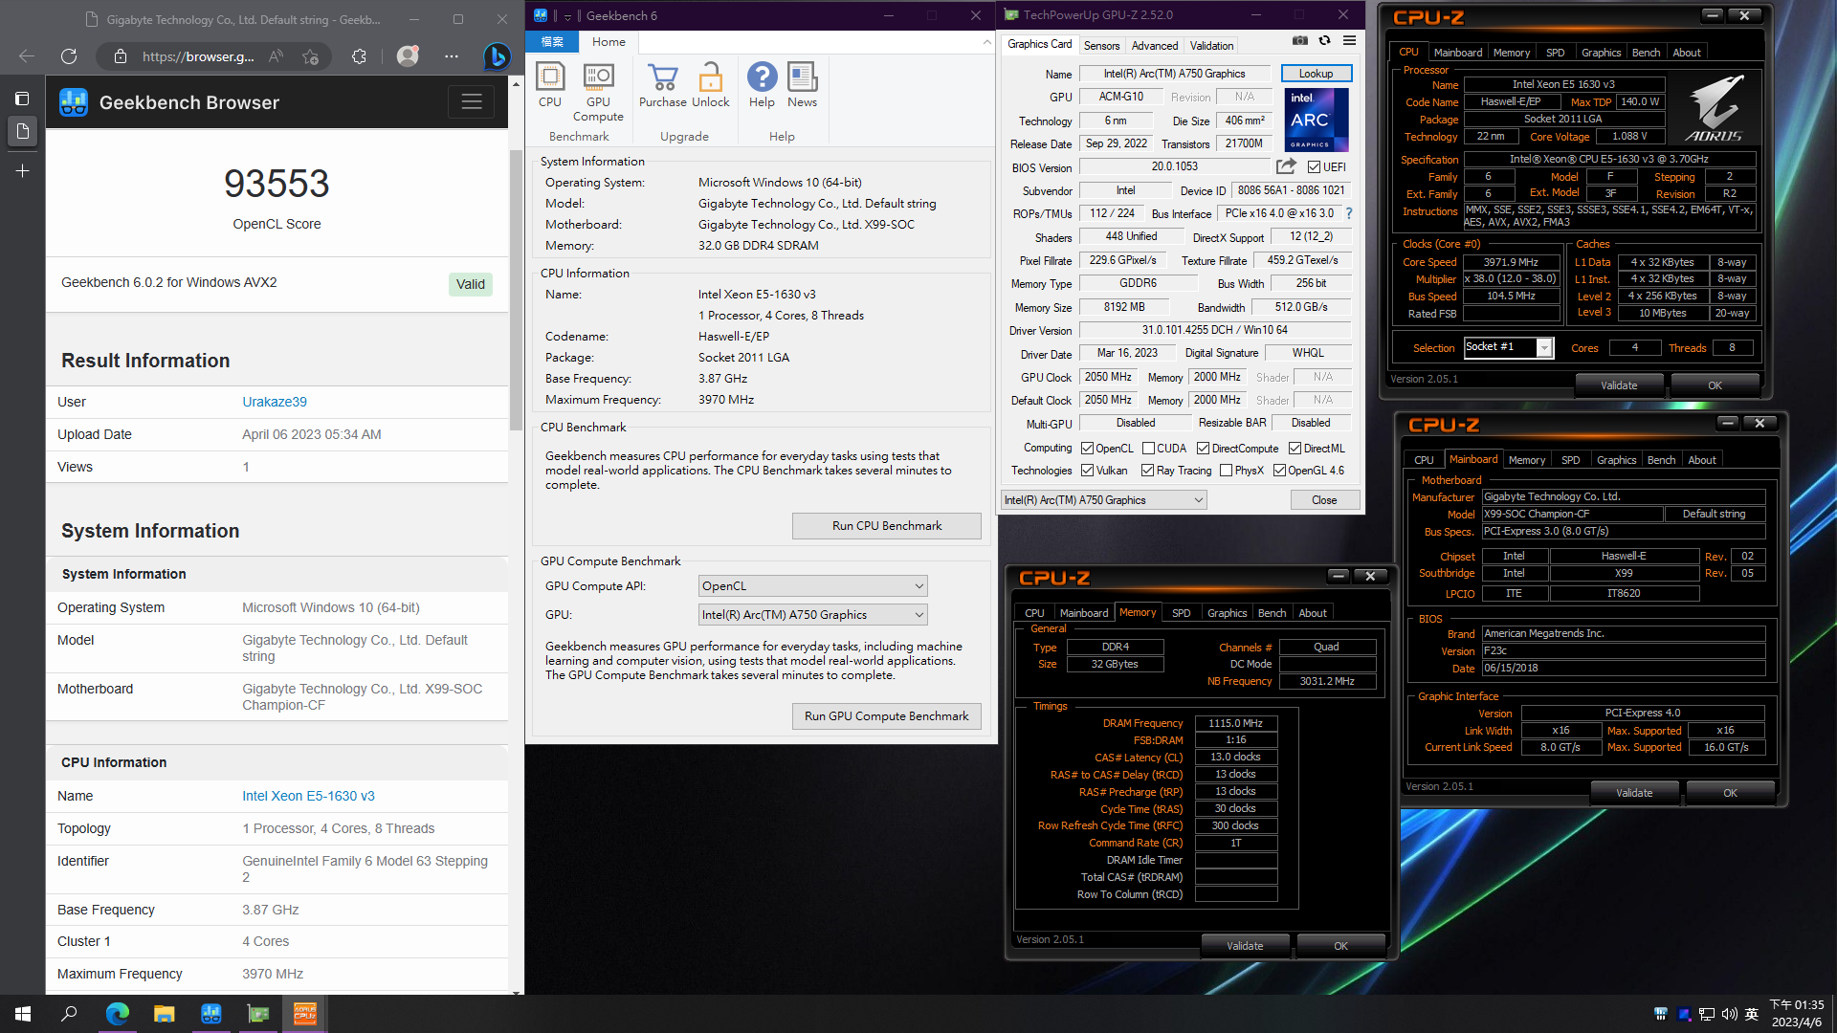The height and width of the screenshot is (1033, 1837).
Task: Open Bing sidebar icon in Edge
Action: [496, 56]
